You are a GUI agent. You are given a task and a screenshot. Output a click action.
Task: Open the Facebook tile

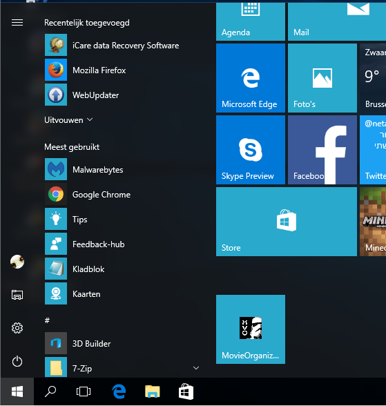click(322, 150)
